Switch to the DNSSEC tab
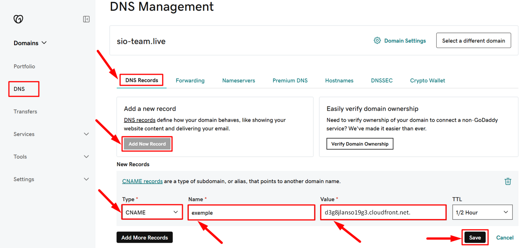The height and width of the screenshot is (248, 530). pyautogui.click(x=382, y=80)
